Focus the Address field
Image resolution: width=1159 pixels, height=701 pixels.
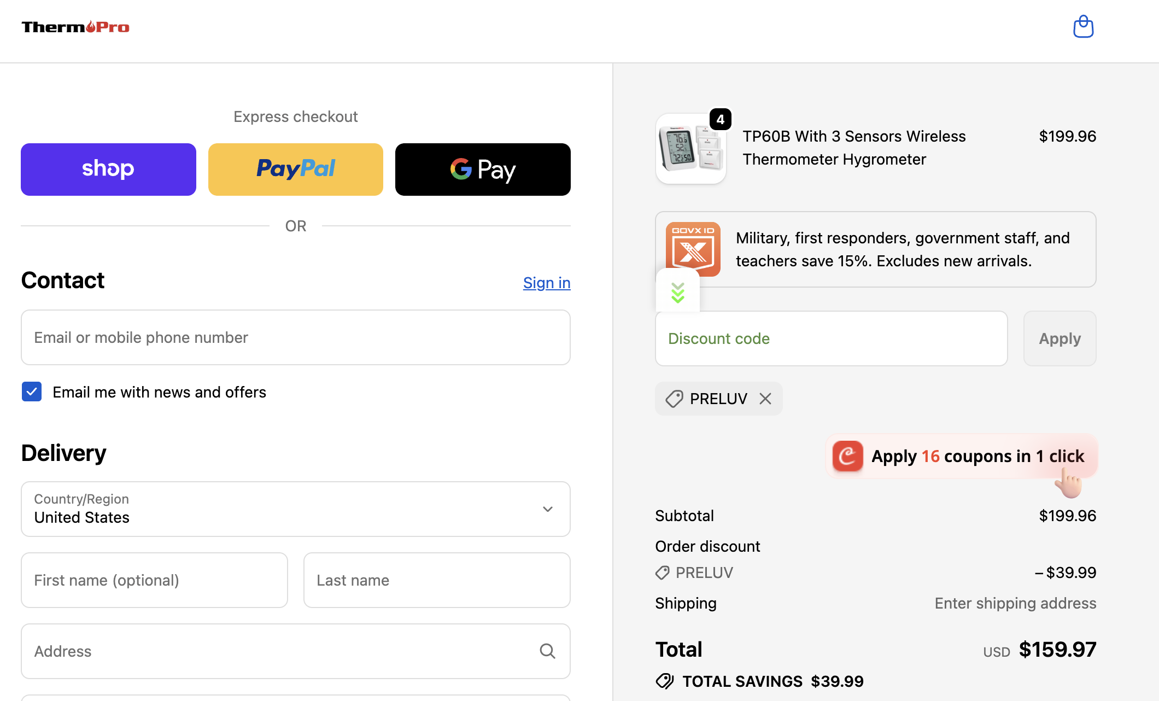pos(296,651)
